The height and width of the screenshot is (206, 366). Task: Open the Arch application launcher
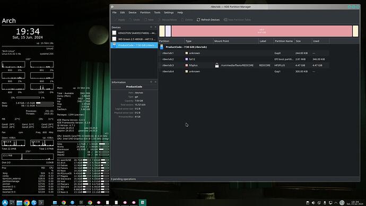tap(5, 202)
